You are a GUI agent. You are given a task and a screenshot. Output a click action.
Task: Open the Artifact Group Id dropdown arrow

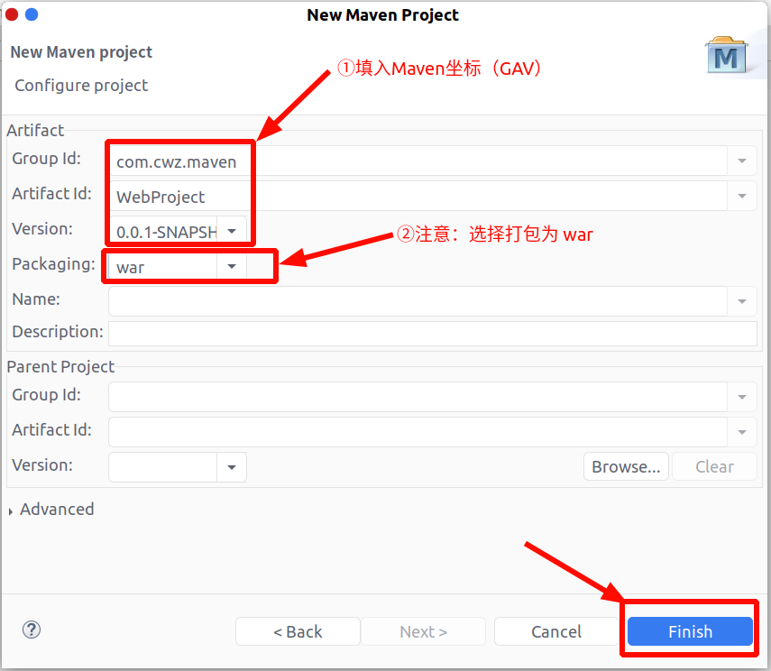pyautogui.click(x=742, y=161)
